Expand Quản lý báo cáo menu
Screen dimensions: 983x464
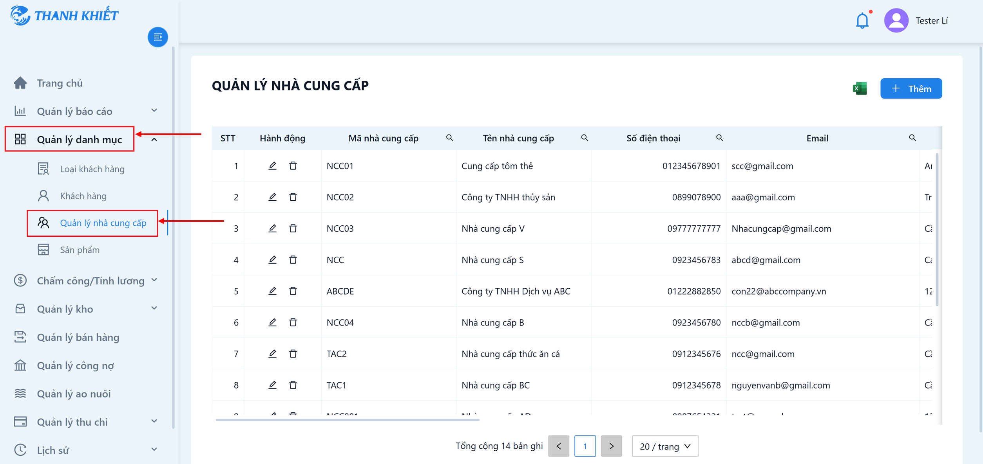tap(86, 111)
